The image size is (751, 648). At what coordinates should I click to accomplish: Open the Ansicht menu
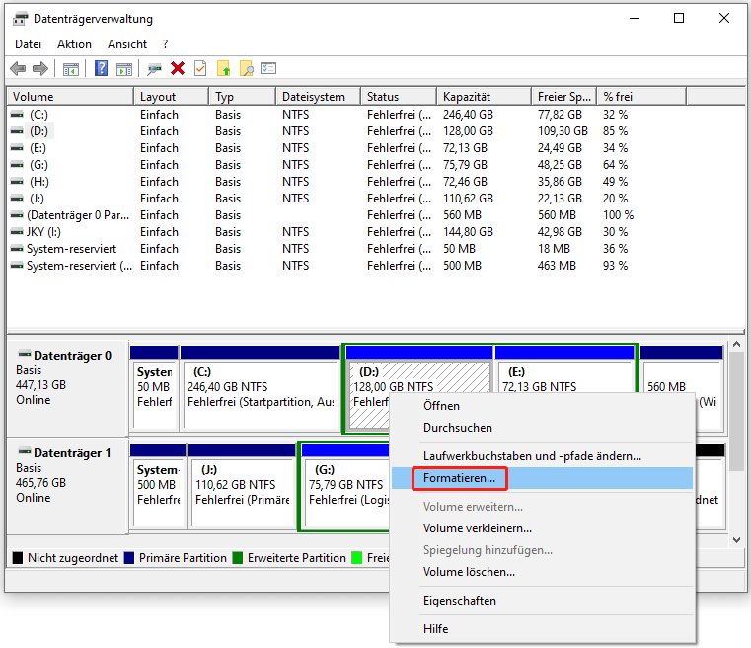[127, 44]
